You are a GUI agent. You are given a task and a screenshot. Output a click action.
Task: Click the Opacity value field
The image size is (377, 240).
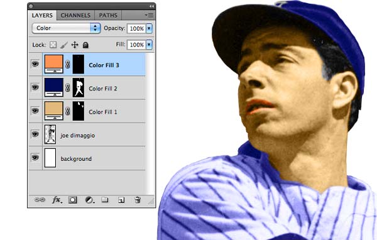tap(136, 28)
